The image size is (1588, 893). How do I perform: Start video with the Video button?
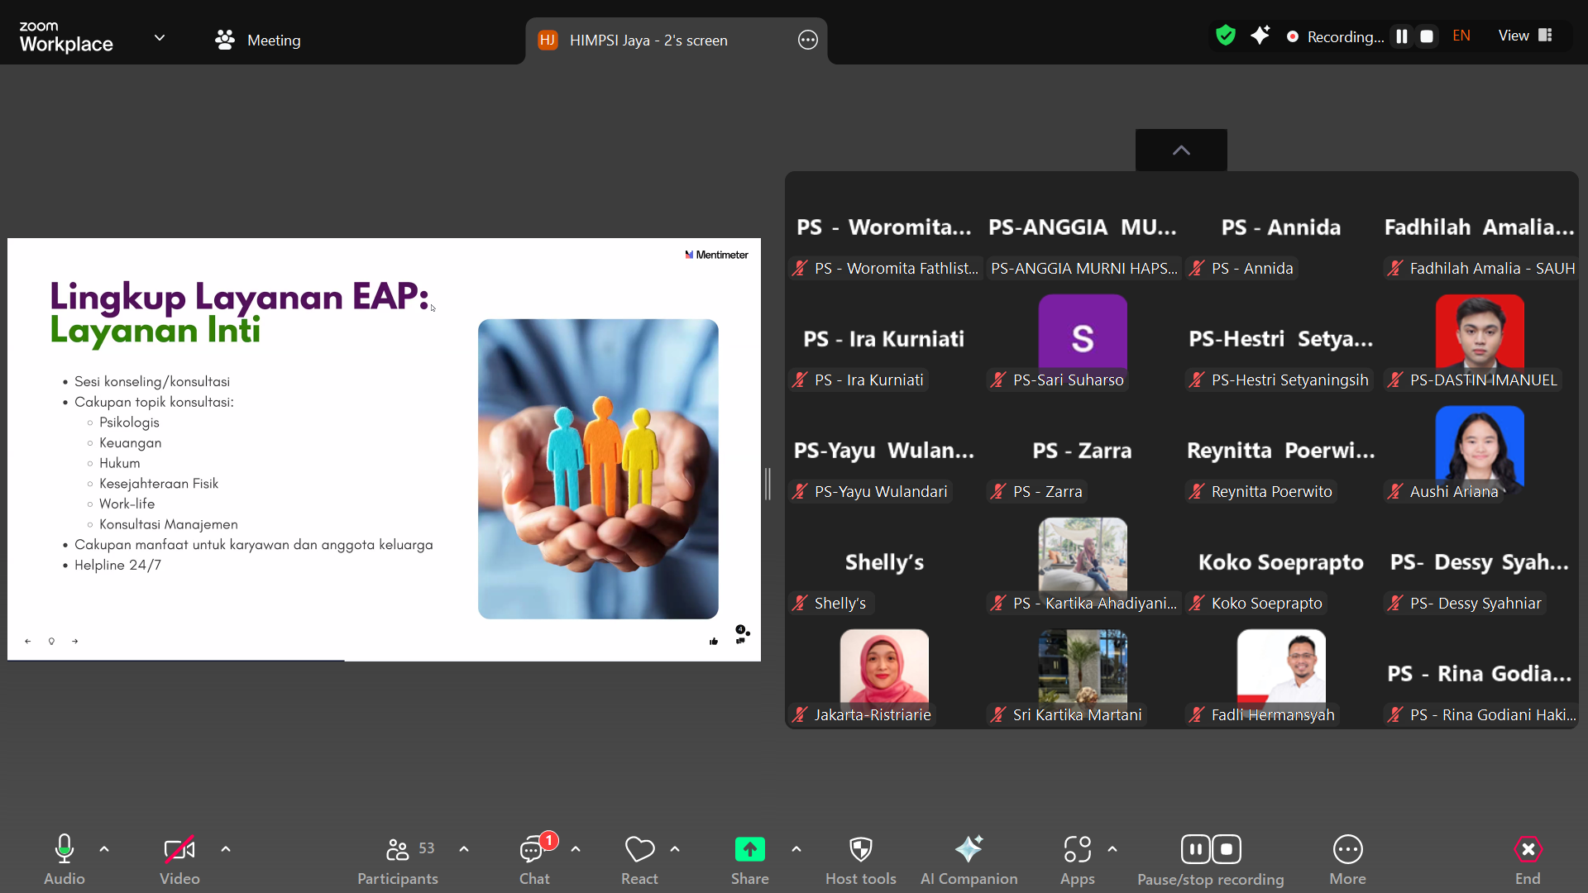click(x=179, y=860)
